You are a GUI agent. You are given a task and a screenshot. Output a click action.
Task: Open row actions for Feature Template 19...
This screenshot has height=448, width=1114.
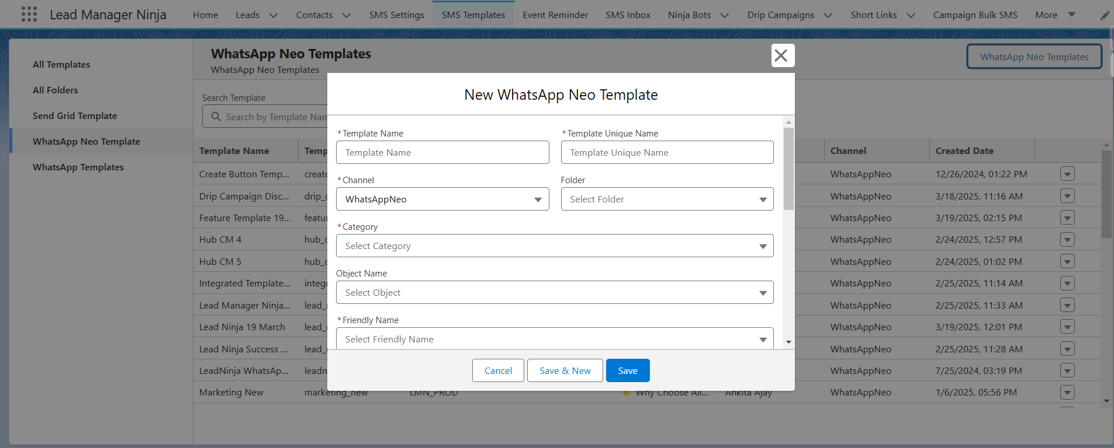[1067, 218]
